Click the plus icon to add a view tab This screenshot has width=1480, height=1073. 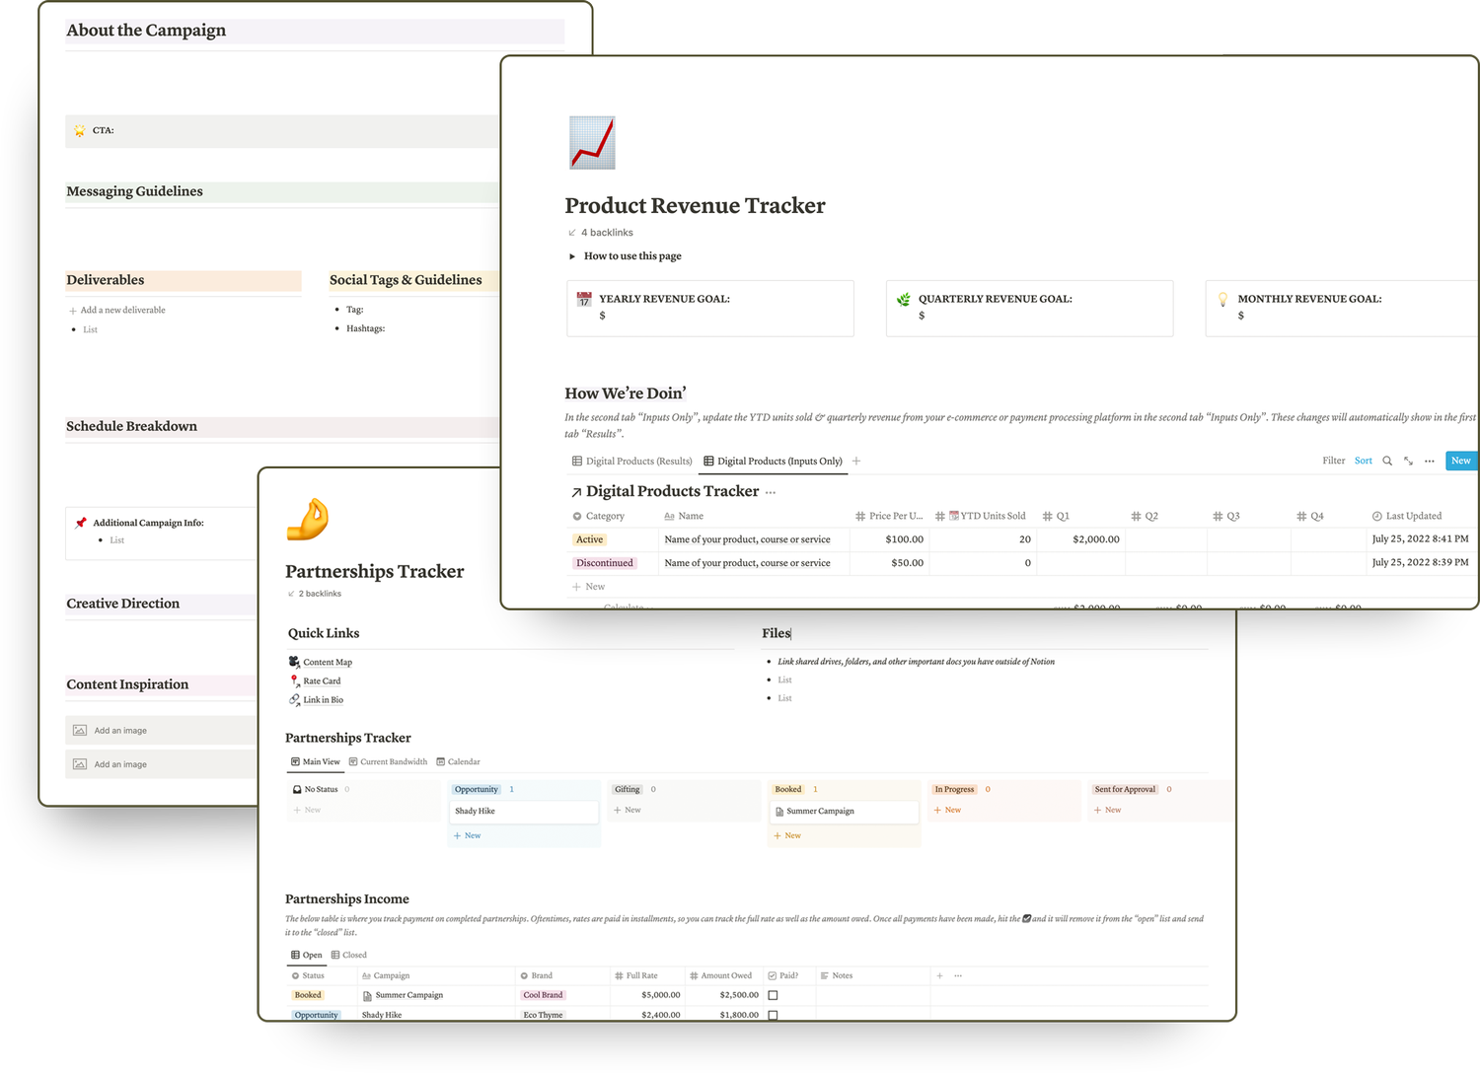[856, 461]
